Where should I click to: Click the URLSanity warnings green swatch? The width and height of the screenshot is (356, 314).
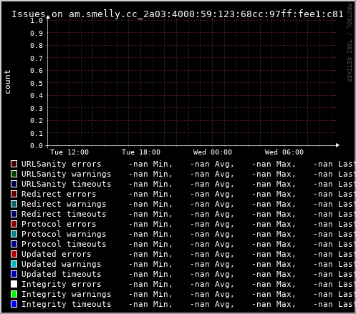14,174
